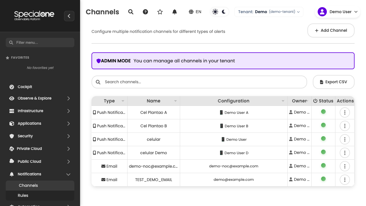Mark page as favorite with star icon
The height and width of the screenshot is (206, 366).
point(160,12)
